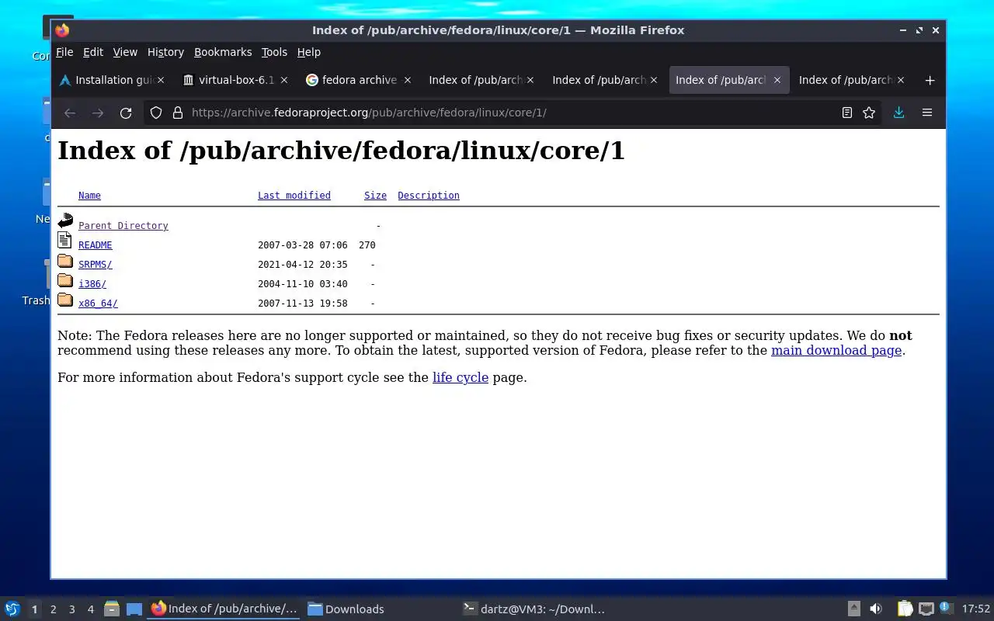Click the Parent Directory back-arrow icon
Viewport: 994px width, 621px height.
click(65, 221)
